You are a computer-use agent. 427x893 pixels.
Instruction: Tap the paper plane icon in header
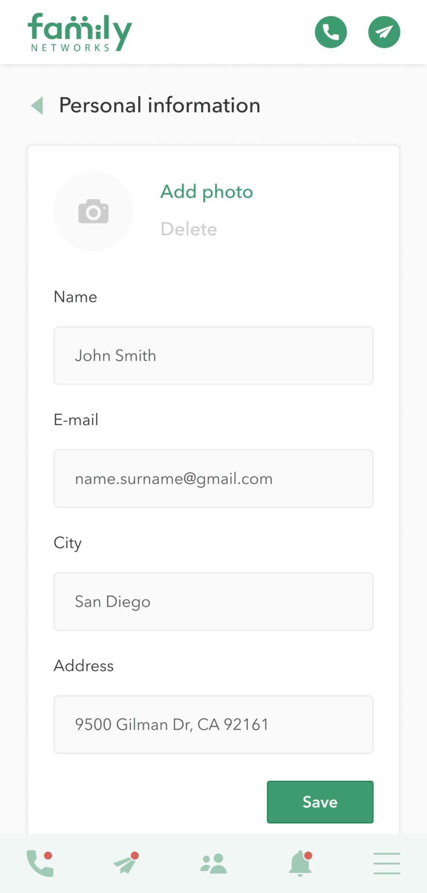(384, 32)
